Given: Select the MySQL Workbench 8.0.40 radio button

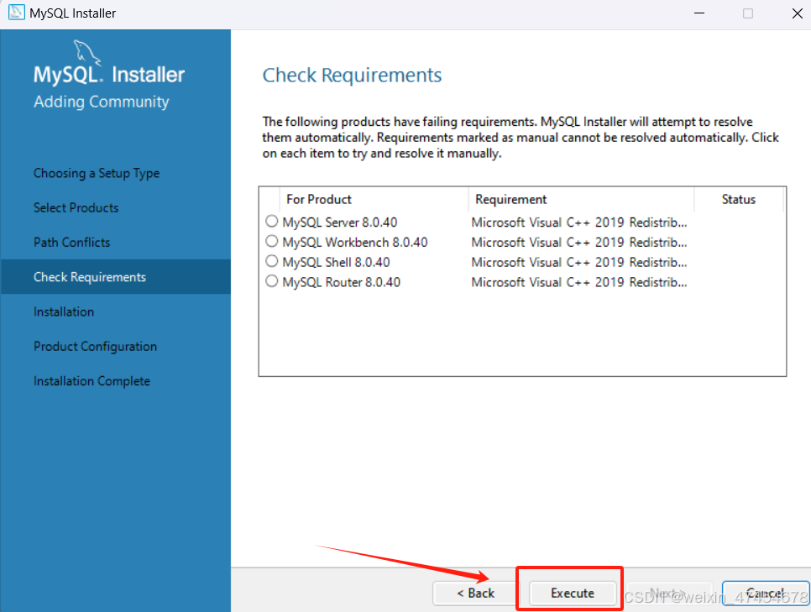Looking at the screenshot, I should pyautogui.click(x=271, y=241).
